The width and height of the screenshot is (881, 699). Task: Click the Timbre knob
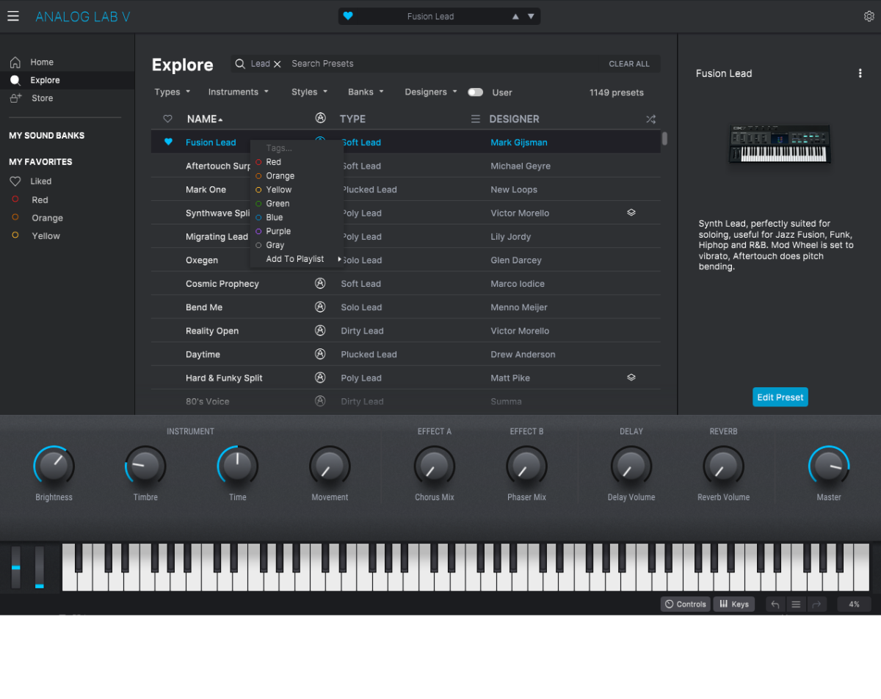[x=145, y=466]
